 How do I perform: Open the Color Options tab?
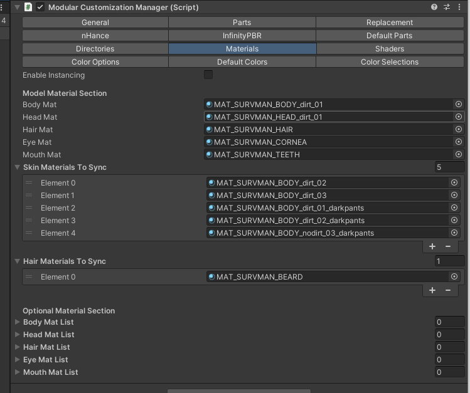click(95, 62)
